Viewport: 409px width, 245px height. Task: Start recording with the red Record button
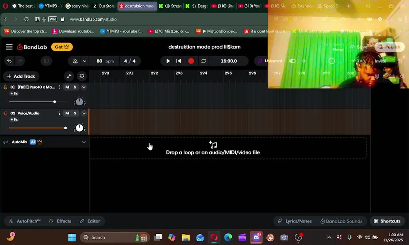(191, 61)
